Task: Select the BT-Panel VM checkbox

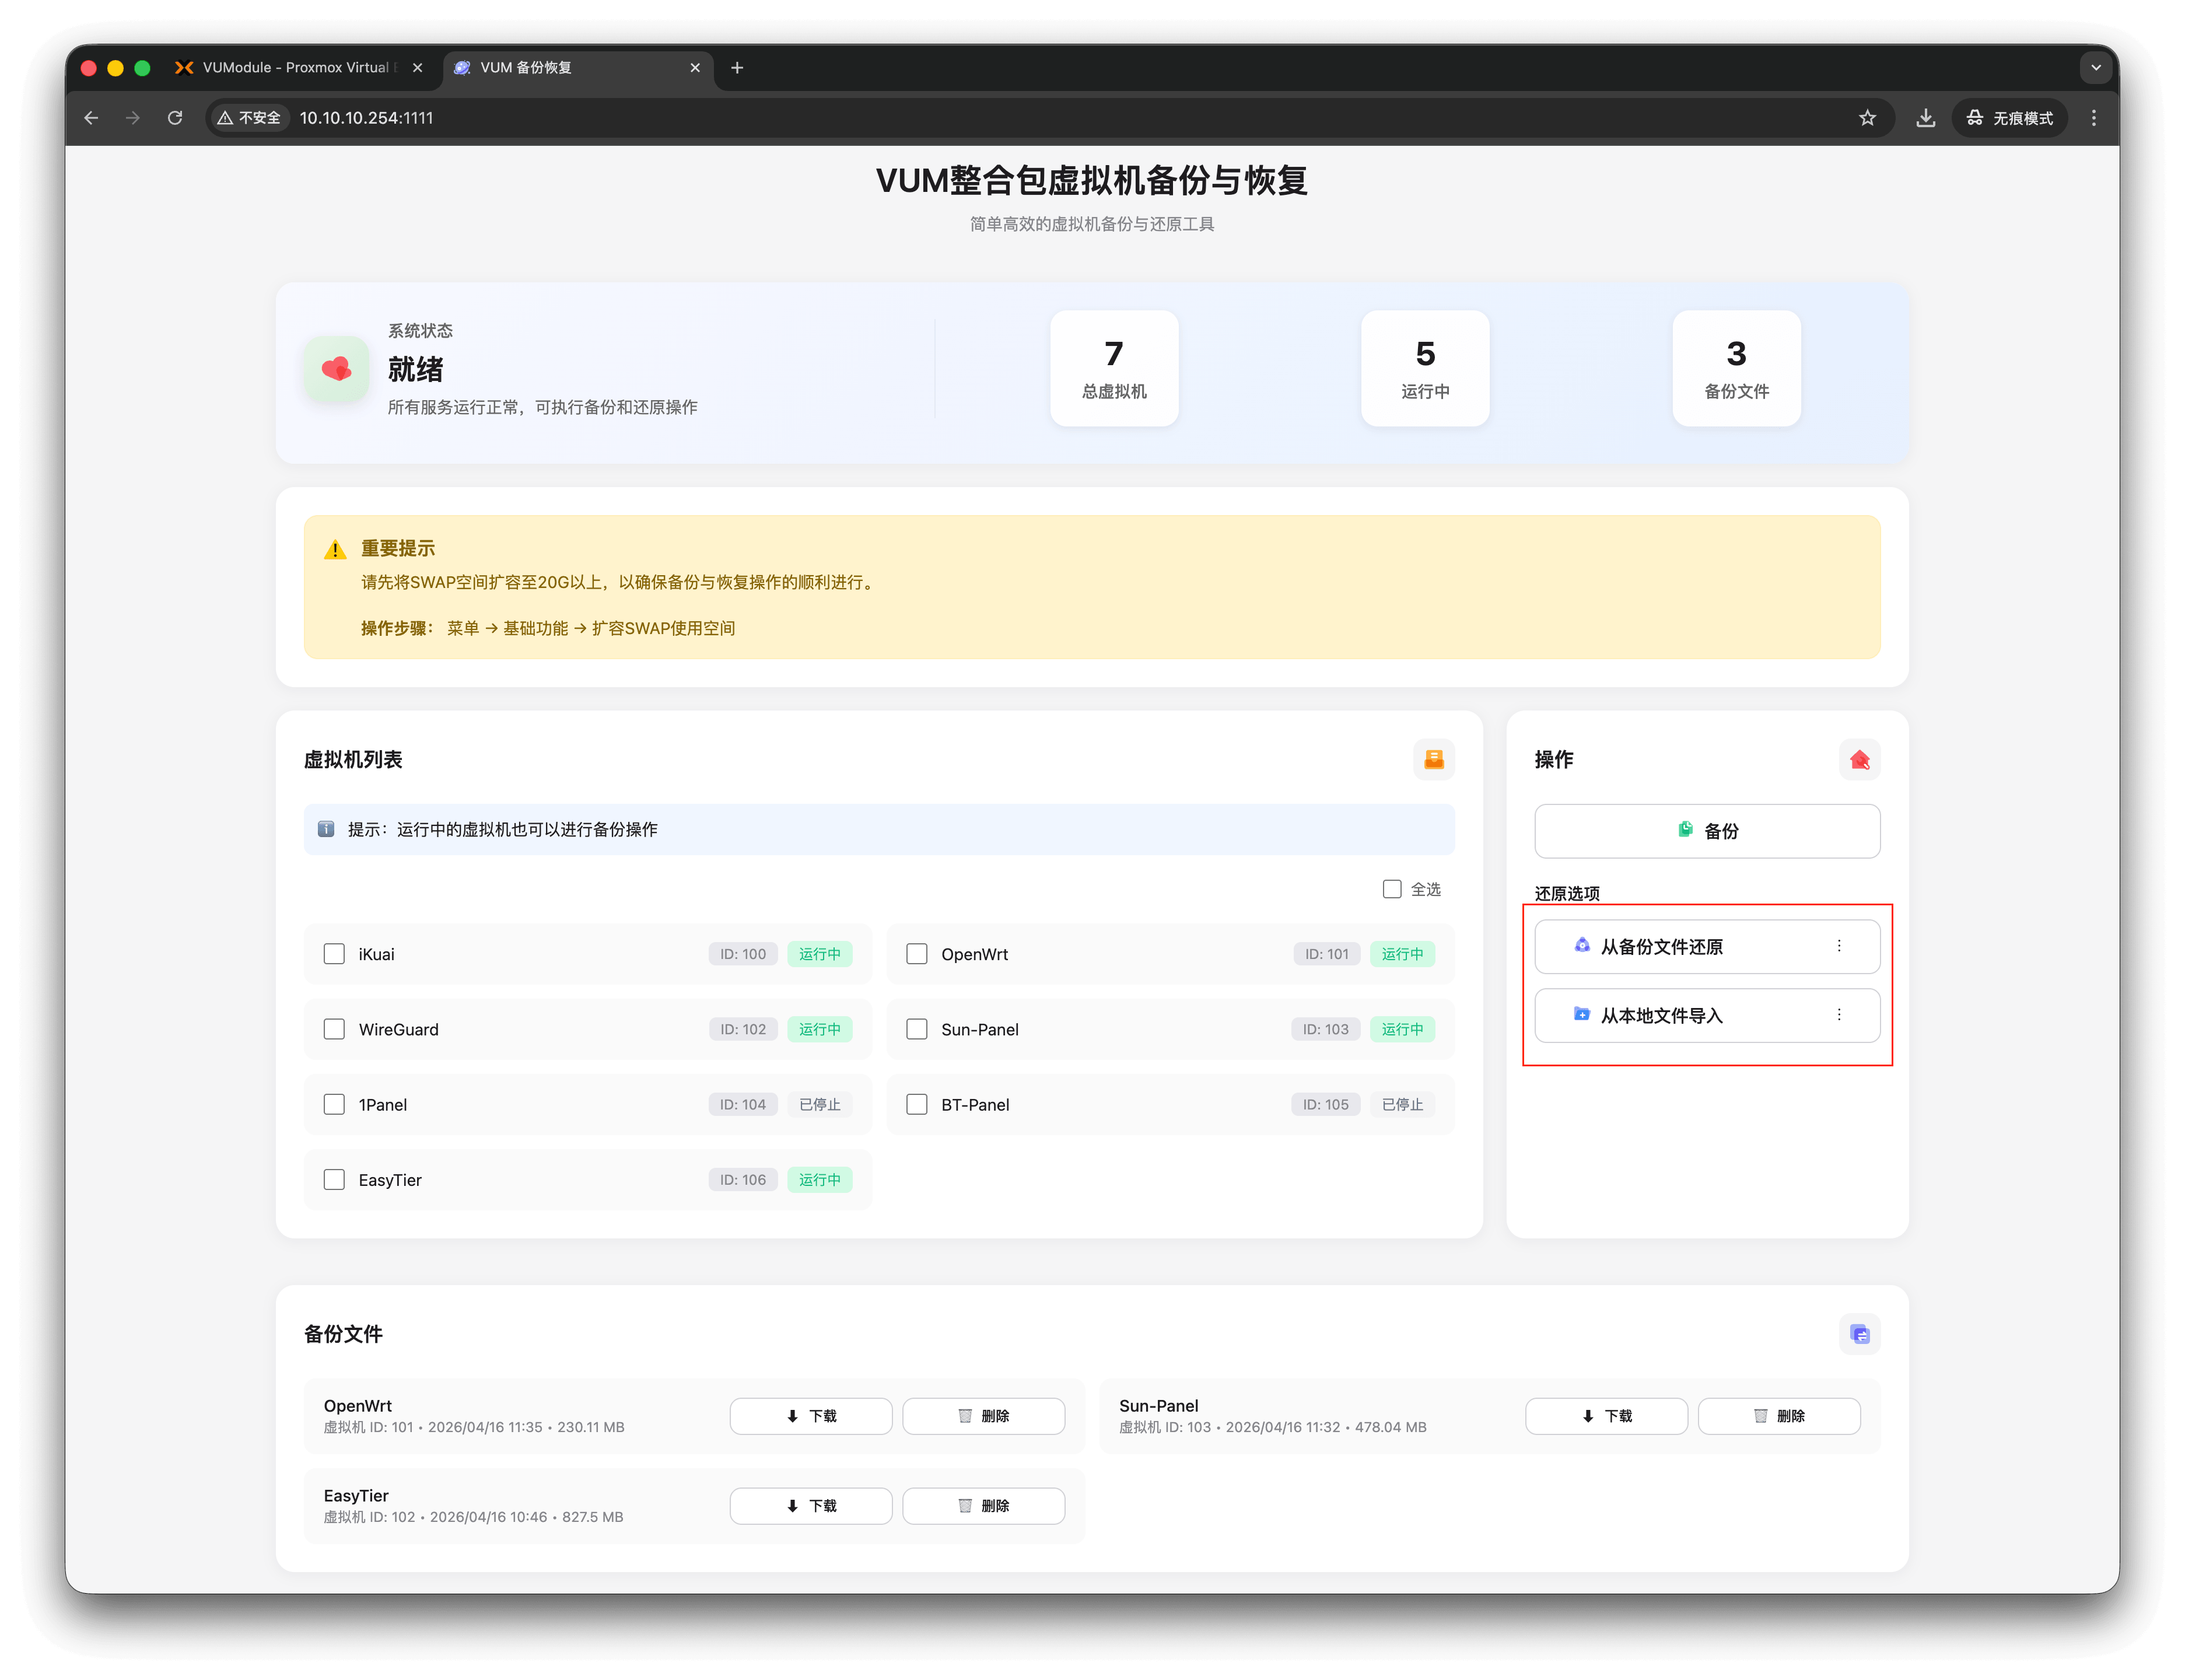Action: [916, 1104]
